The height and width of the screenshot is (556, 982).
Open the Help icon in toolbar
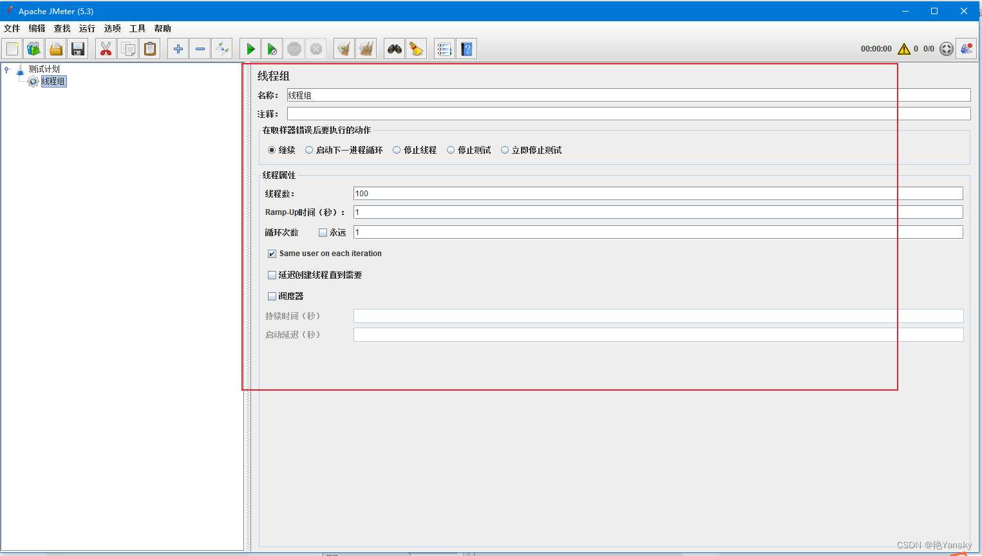coord(467,49)
